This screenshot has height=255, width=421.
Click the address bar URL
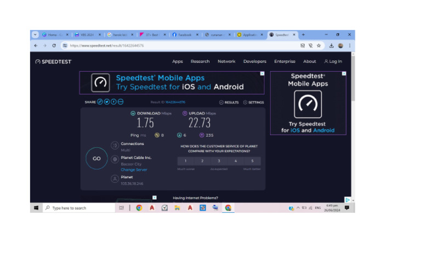107,45
